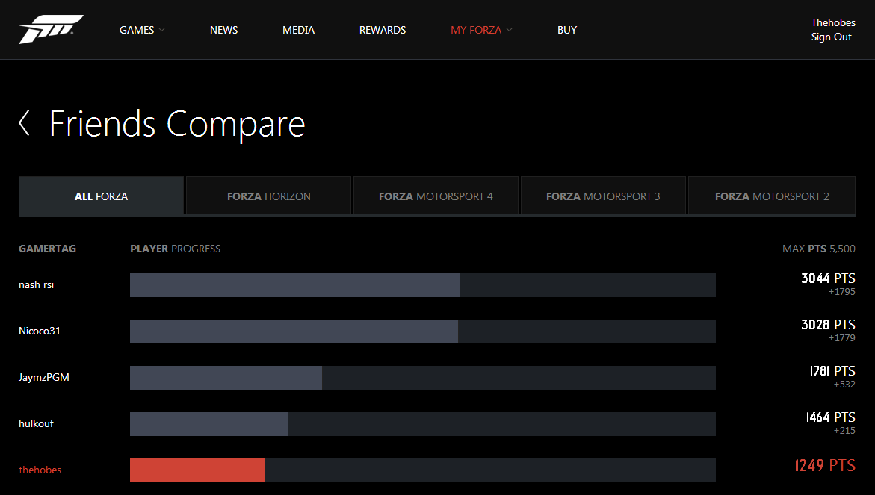Click Nicoco31 progress bar
The width and height of the screenshot is (875, 495).
pos(422,331)
